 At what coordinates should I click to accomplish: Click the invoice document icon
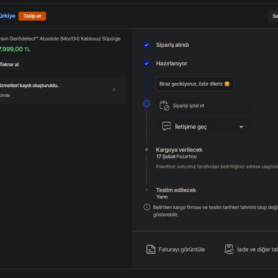[151, 249]
